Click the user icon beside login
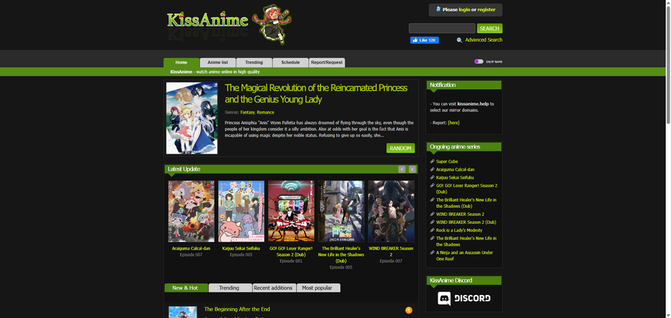 438,9
